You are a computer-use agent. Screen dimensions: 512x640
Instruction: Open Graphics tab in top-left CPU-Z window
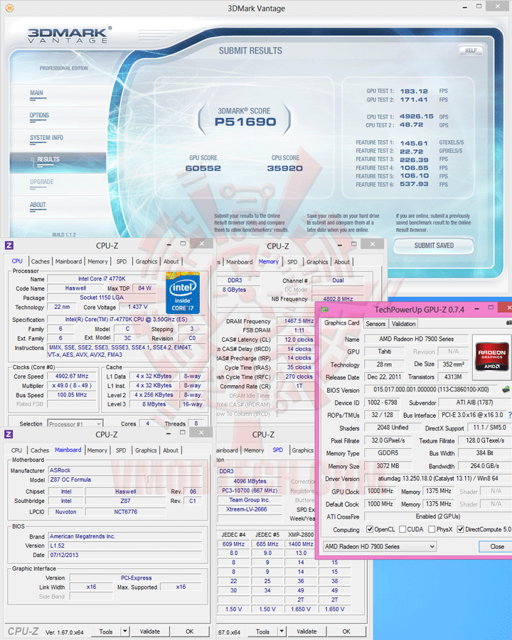146,261
